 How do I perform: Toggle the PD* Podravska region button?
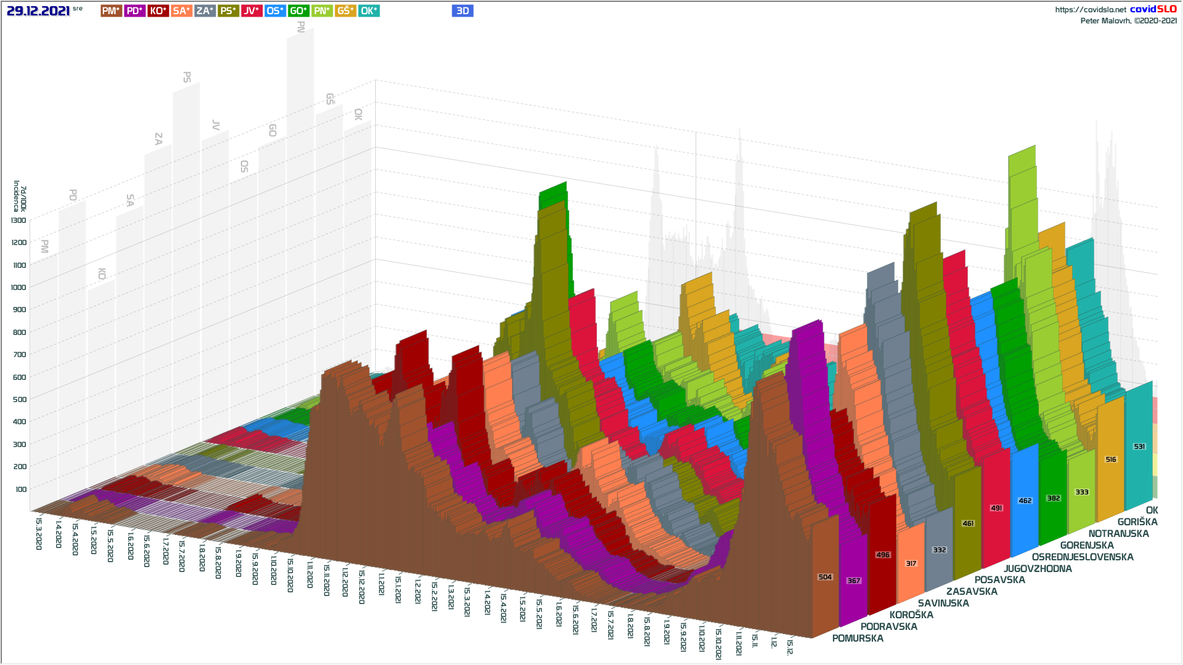pyautogui.click(x=134, y=11)
